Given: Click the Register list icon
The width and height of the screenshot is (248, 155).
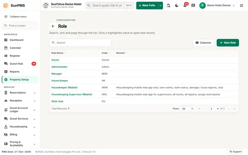Looking at the screenshot, I should 6,56.
